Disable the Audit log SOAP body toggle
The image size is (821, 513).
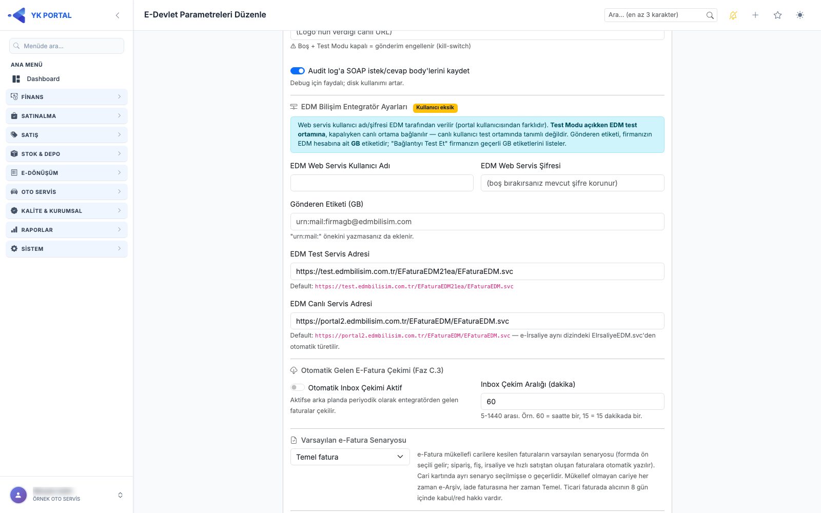point(298,71)
